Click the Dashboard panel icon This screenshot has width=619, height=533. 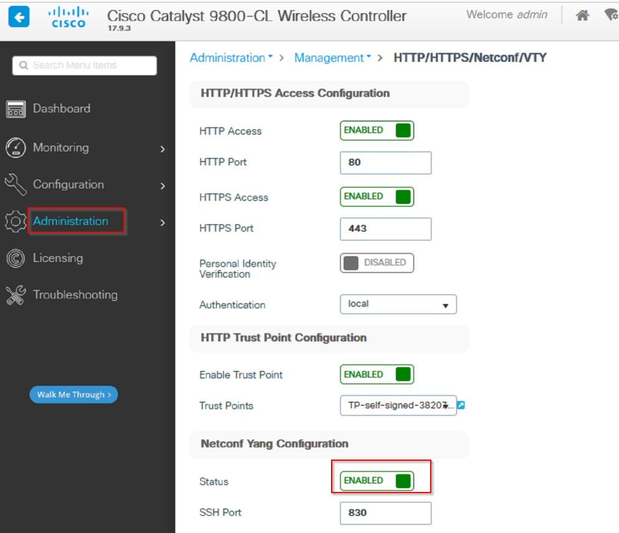16,109
